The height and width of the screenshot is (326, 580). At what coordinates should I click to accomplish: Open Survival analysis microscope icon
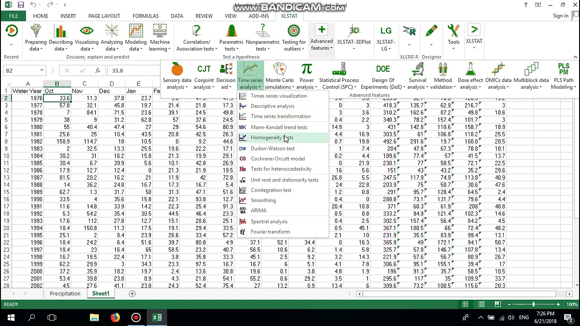pyautogui.click(x=417, y=69)
